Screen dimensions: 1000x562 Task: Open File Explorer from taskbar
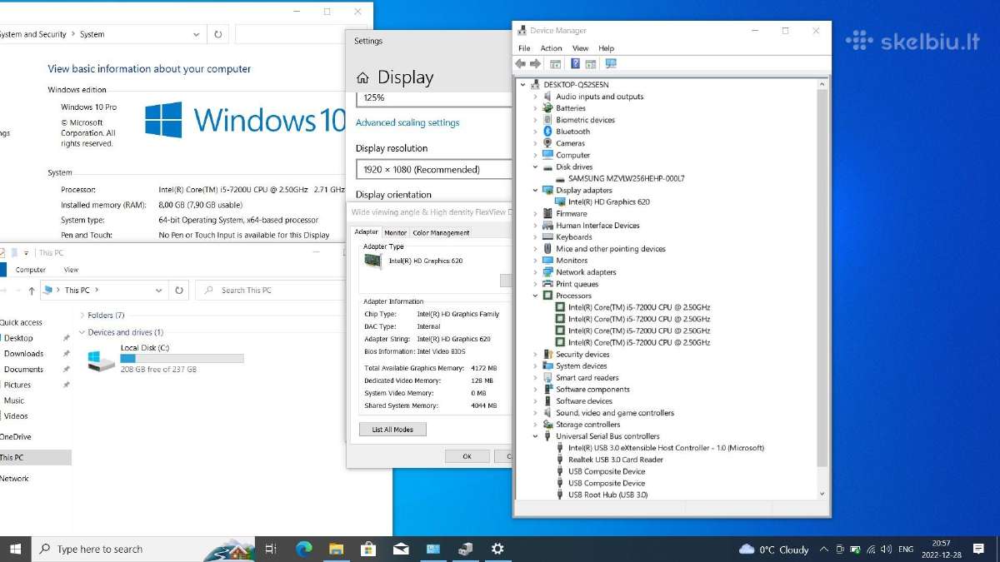point(336,549)
